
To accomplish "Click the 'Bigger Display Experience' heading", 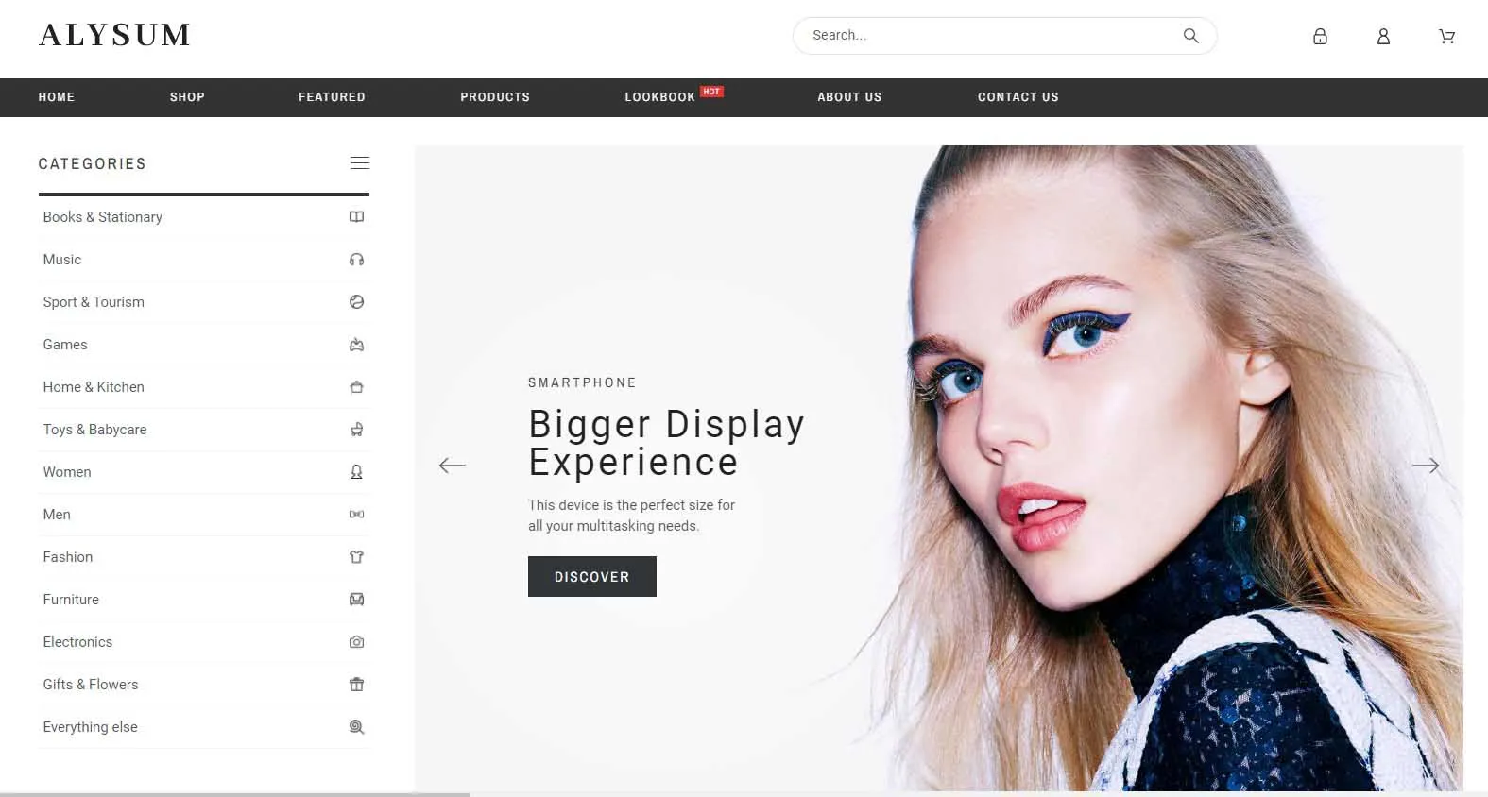I will point(666,443).
